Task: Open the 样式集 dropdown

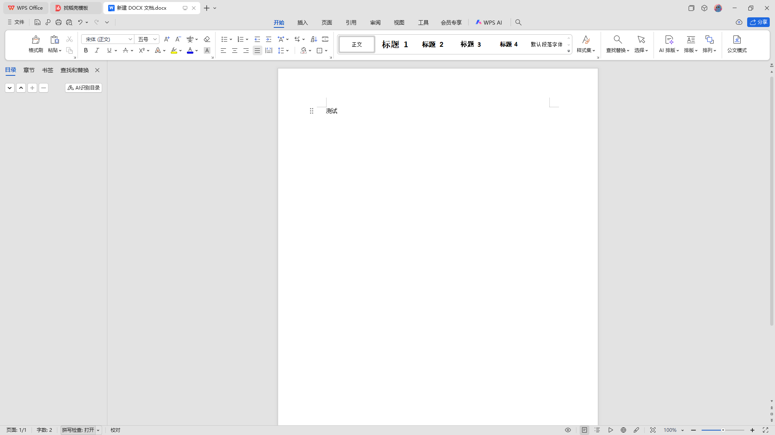Action: (586, 50)
